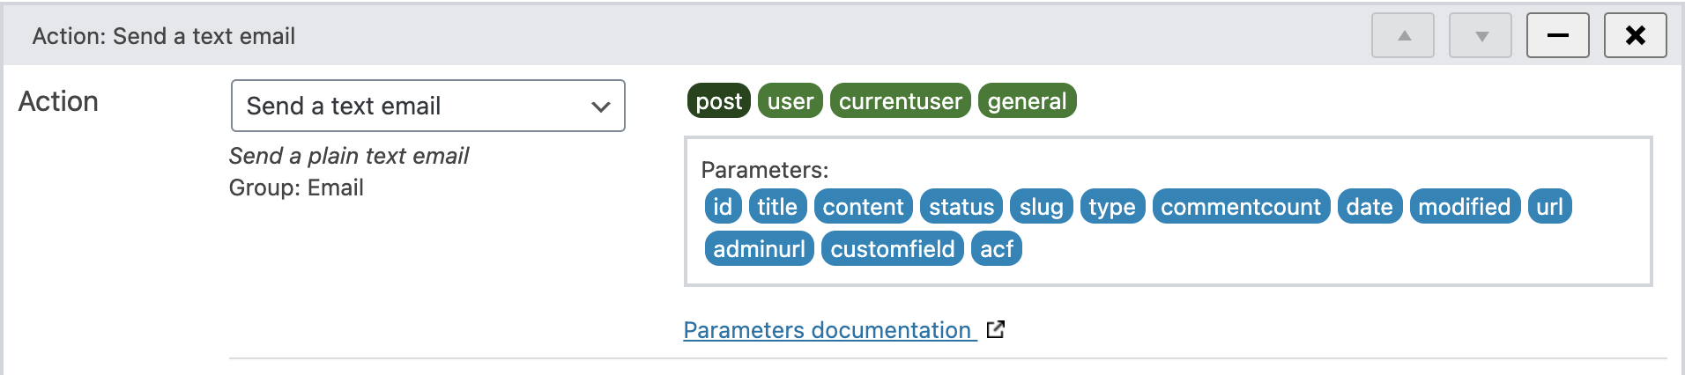Collapse the action panel with minus button
Screen dimensions: 1685x375
pos(1557,36)
